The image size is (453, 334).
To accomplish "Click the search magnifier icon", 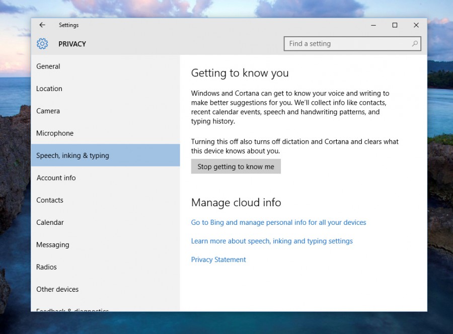I will click(x=414, y=44).
